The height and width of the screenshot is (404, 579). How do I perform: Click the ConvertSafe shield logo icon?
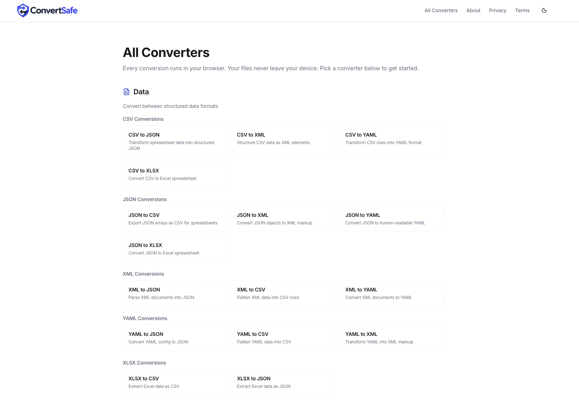point(23,10)
